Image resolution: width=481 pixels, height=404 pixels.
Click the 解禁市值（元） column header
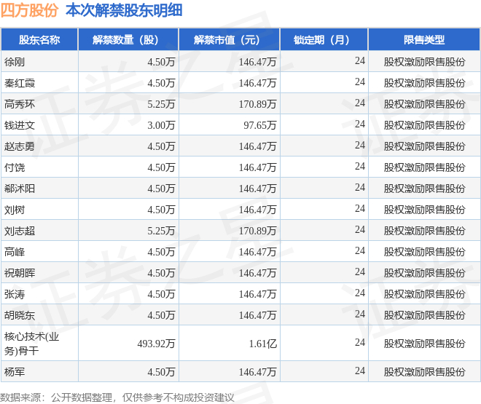[230, 39]
